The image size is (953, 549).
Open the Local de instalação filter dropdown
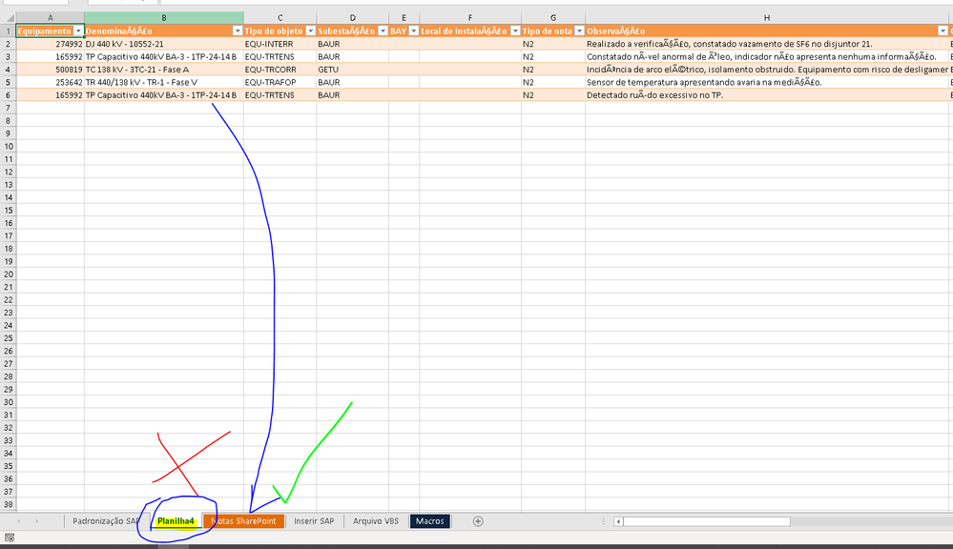point(515,30)
